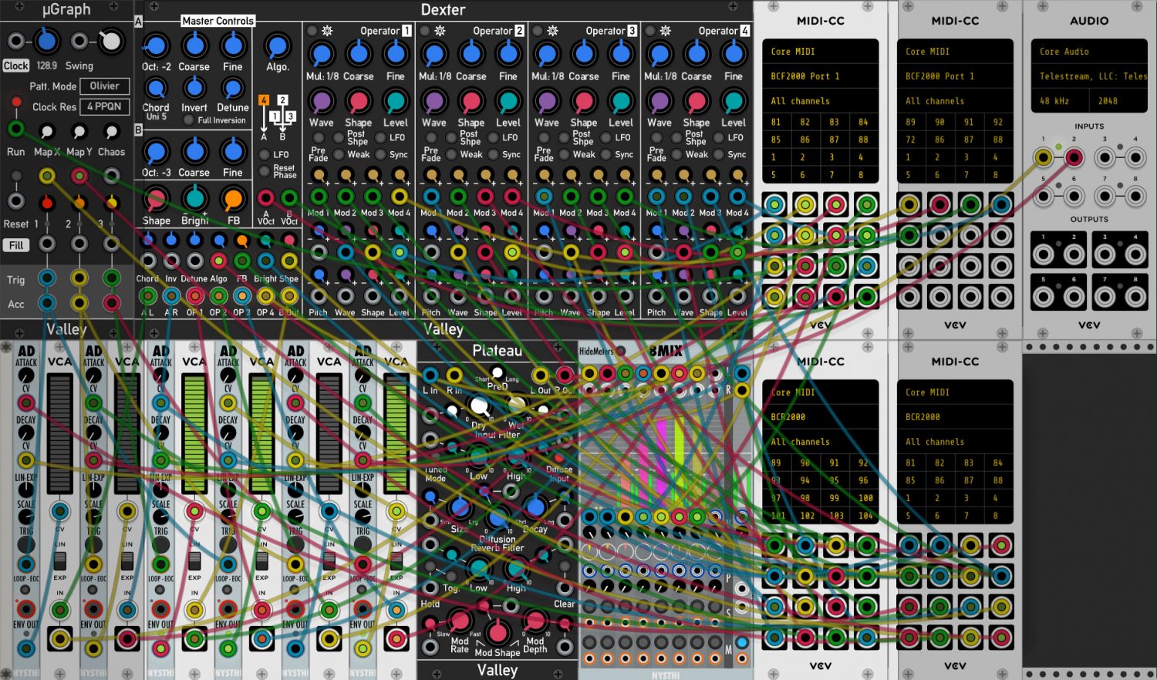Select MIDI-CC cell showing 104

pyautogui.click(x=864, y=516)
